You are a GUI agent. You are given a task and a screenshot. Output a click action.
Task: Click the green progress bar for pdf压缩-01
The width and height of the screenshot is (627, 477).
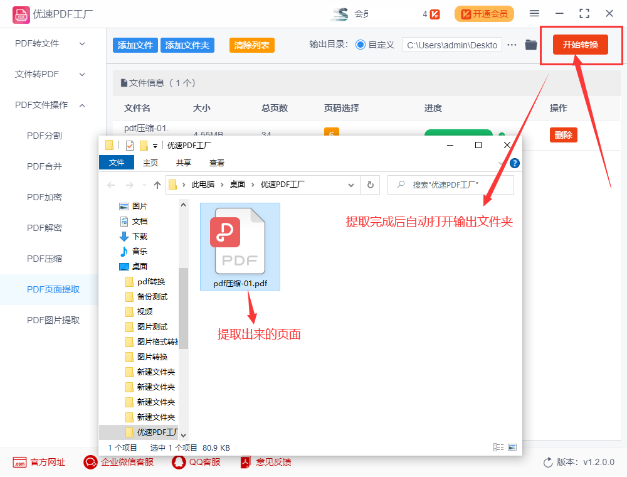(x=458, y=134)
